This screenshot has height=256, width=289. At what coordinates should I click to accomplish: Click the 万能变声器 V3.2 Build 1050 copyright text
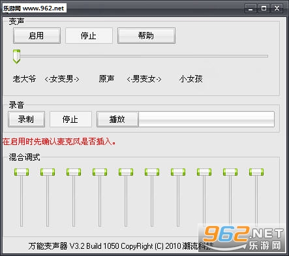[x=121, y=246]
